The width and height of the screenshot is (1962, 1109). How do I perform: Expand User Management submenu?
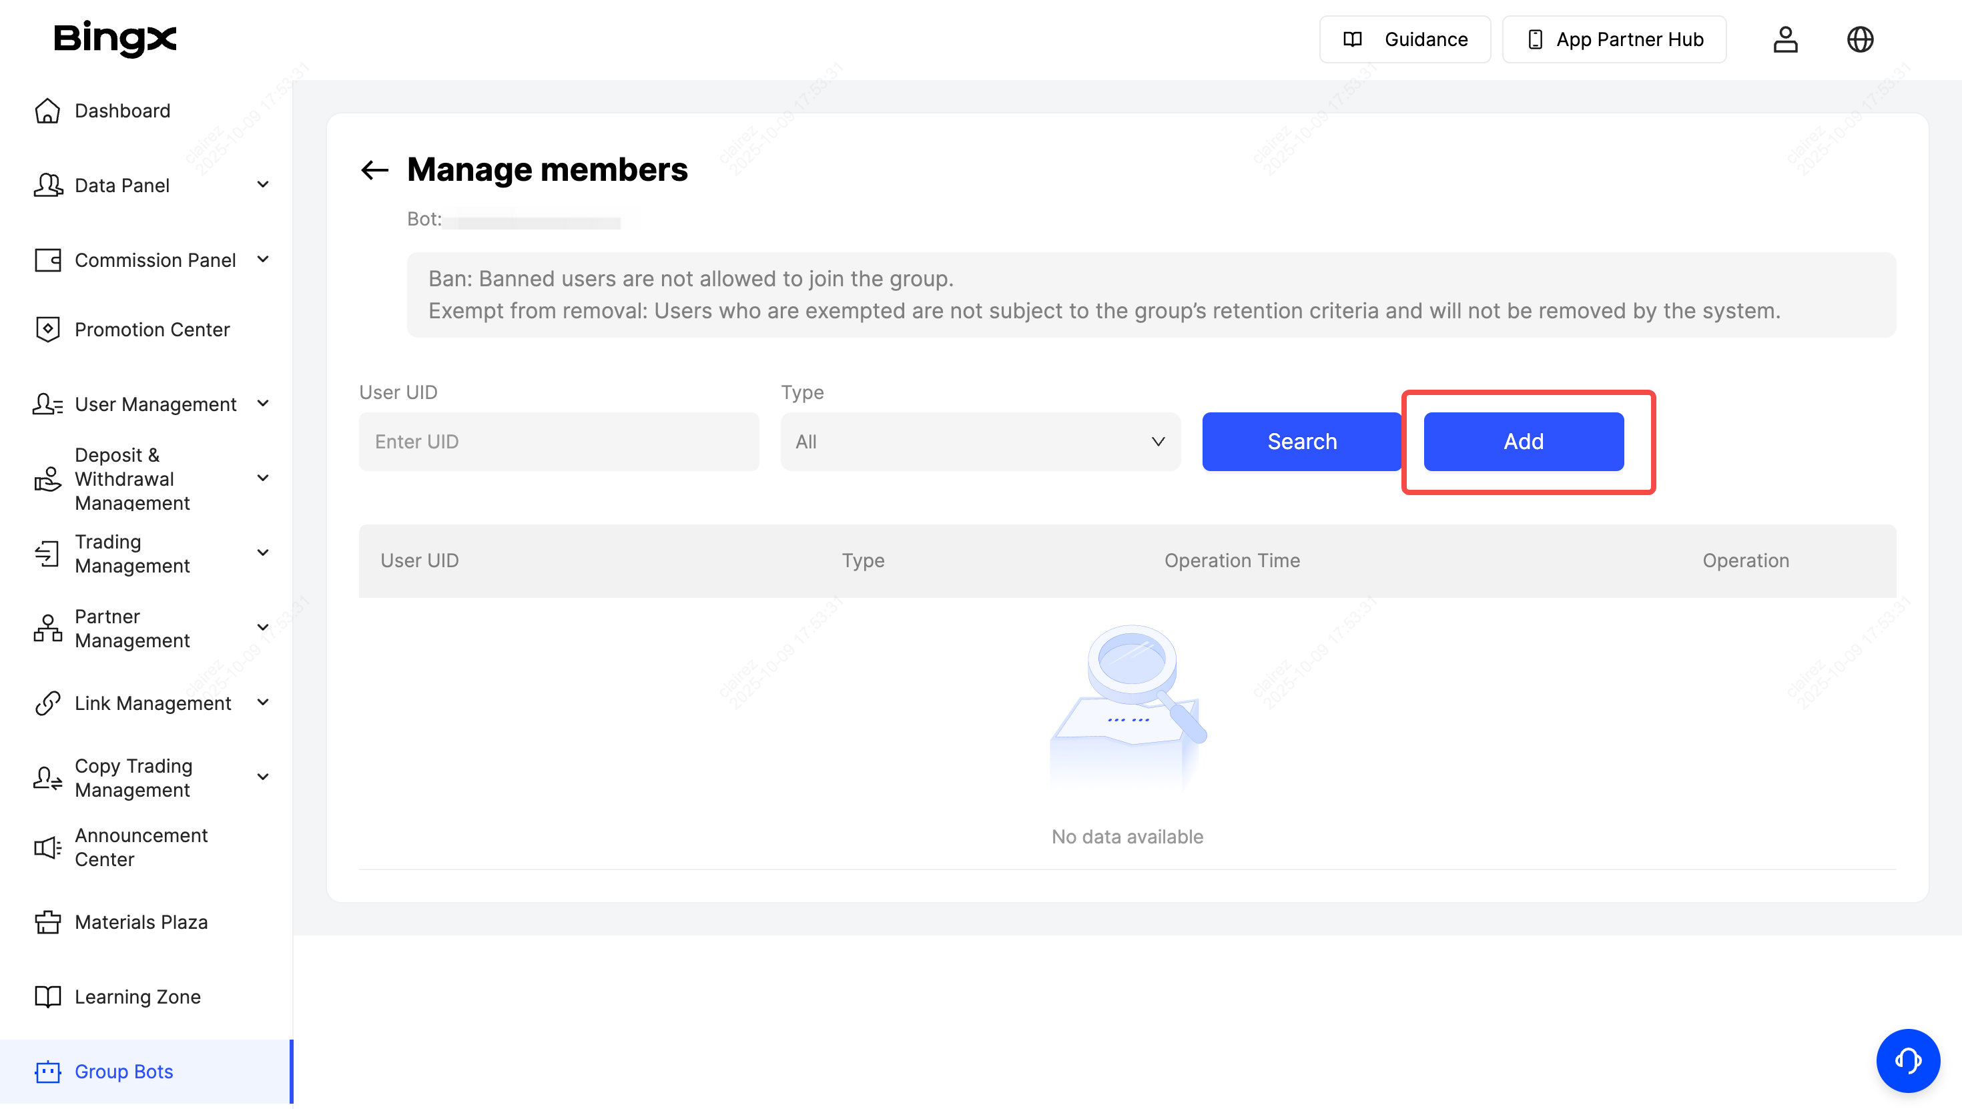coord(263,404)
